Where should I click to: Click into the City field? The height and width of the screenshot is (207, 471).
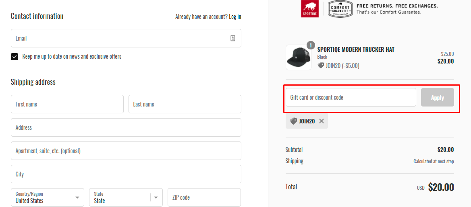click(x=126, y=174)
